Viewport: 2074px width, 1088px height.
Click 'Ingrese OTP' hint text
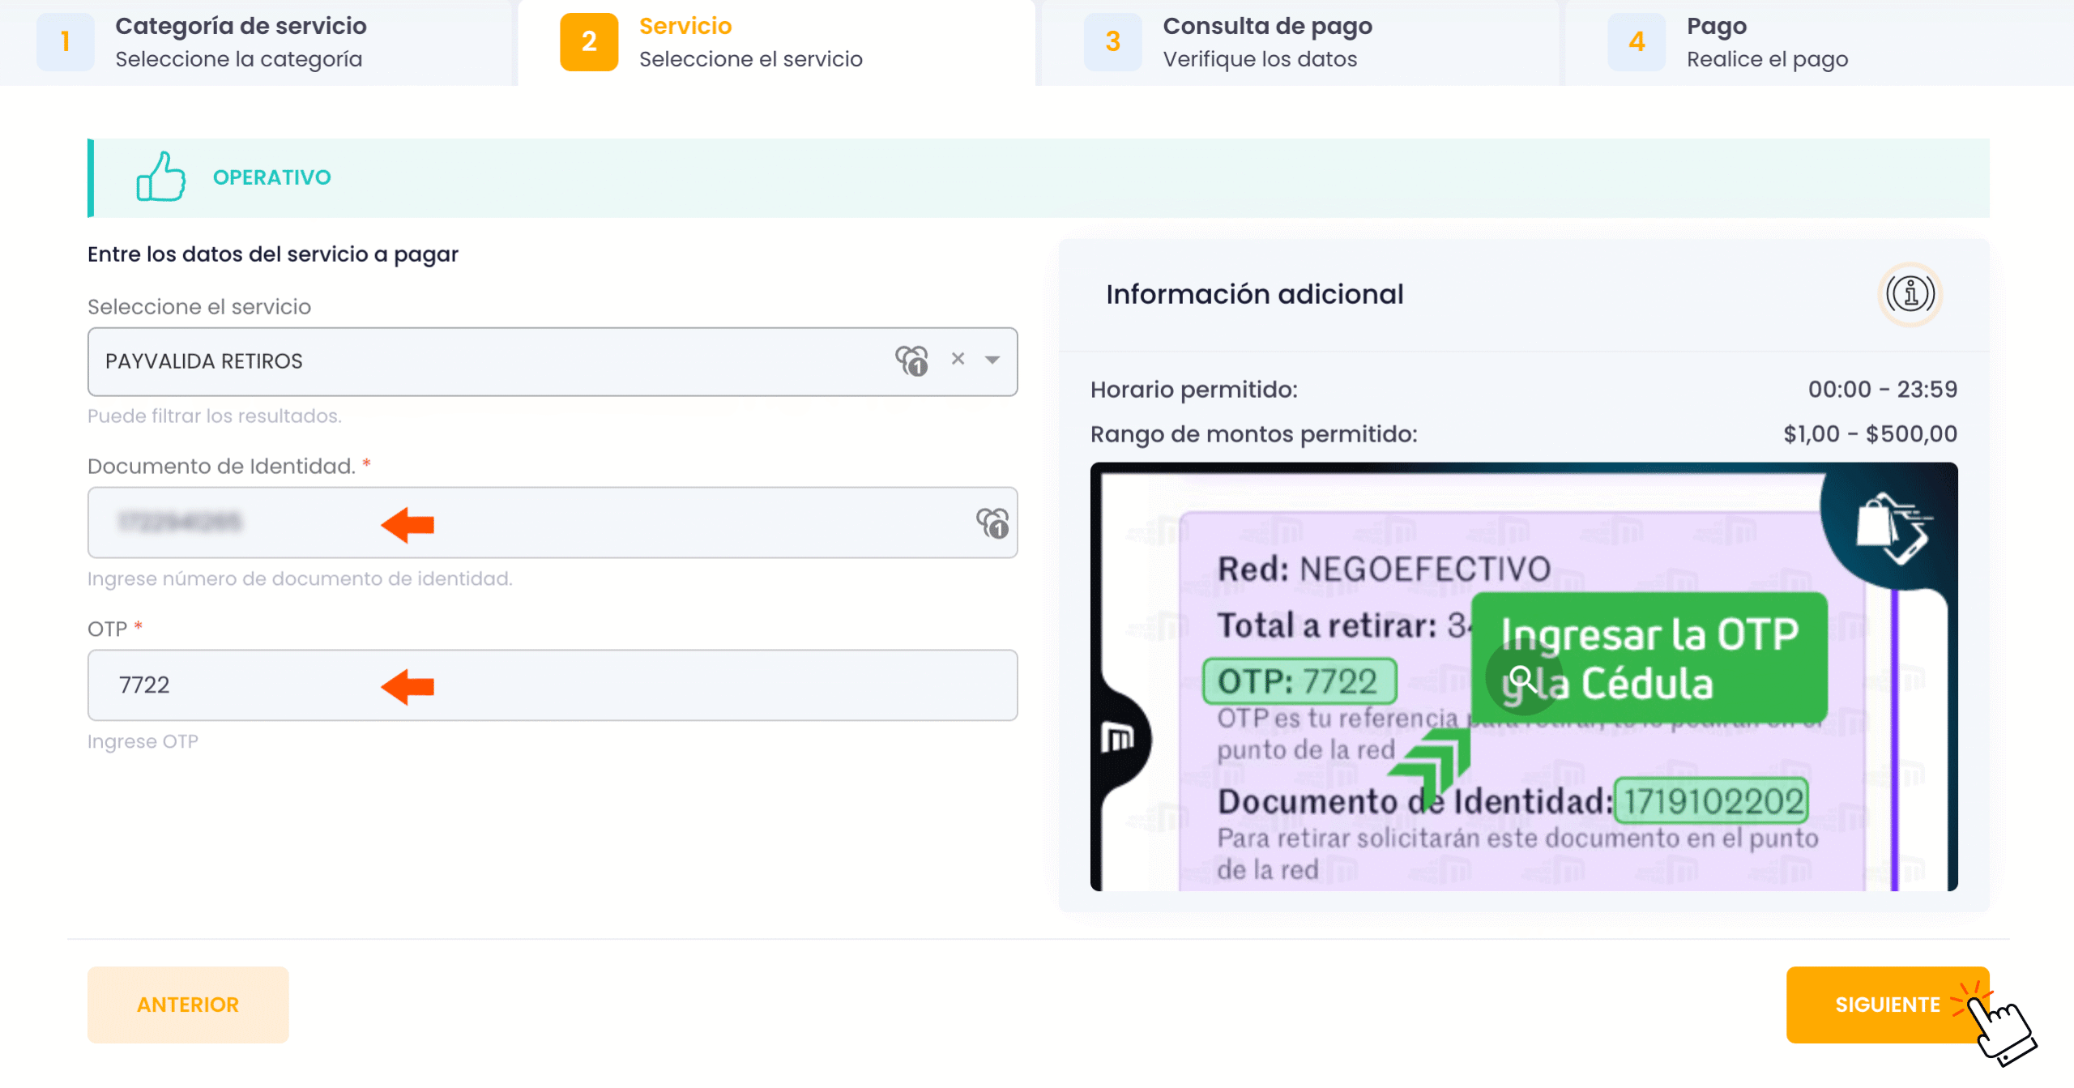(x=143, y=741)
